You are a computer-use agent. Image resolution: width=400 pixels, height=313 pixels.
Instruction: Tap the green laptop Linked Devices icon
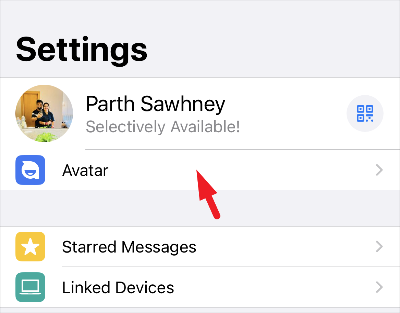click(x=31, y=287)
